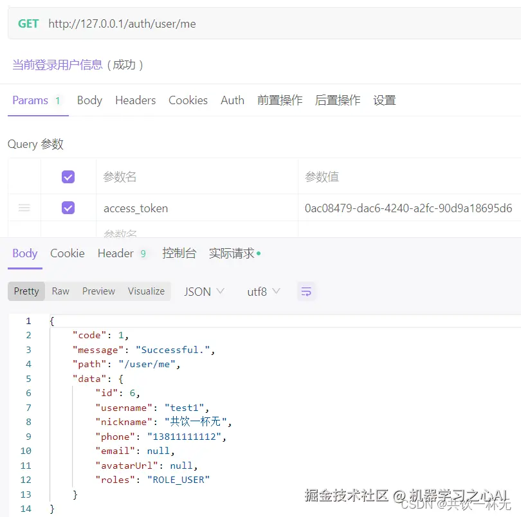This screenshot has width=521, height=517.
Task: Open the 前置操作 tab
Action: coord(280,100)
